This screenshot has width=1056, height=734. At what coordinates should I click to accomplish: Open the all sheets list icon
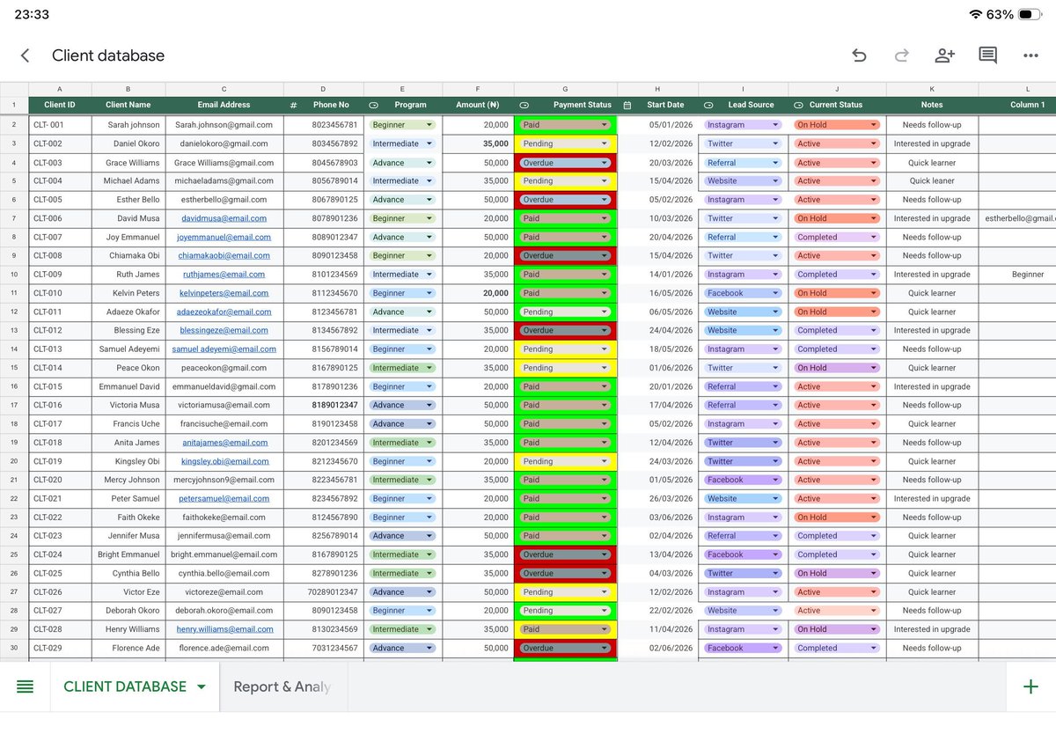(25, 686)
